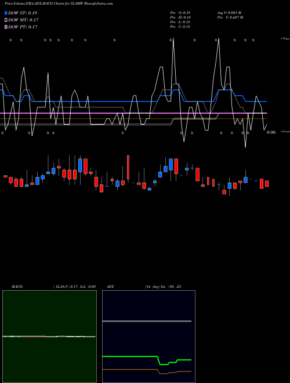Select the 'DOW ST: 0.19' legend label

pos(23,13)
